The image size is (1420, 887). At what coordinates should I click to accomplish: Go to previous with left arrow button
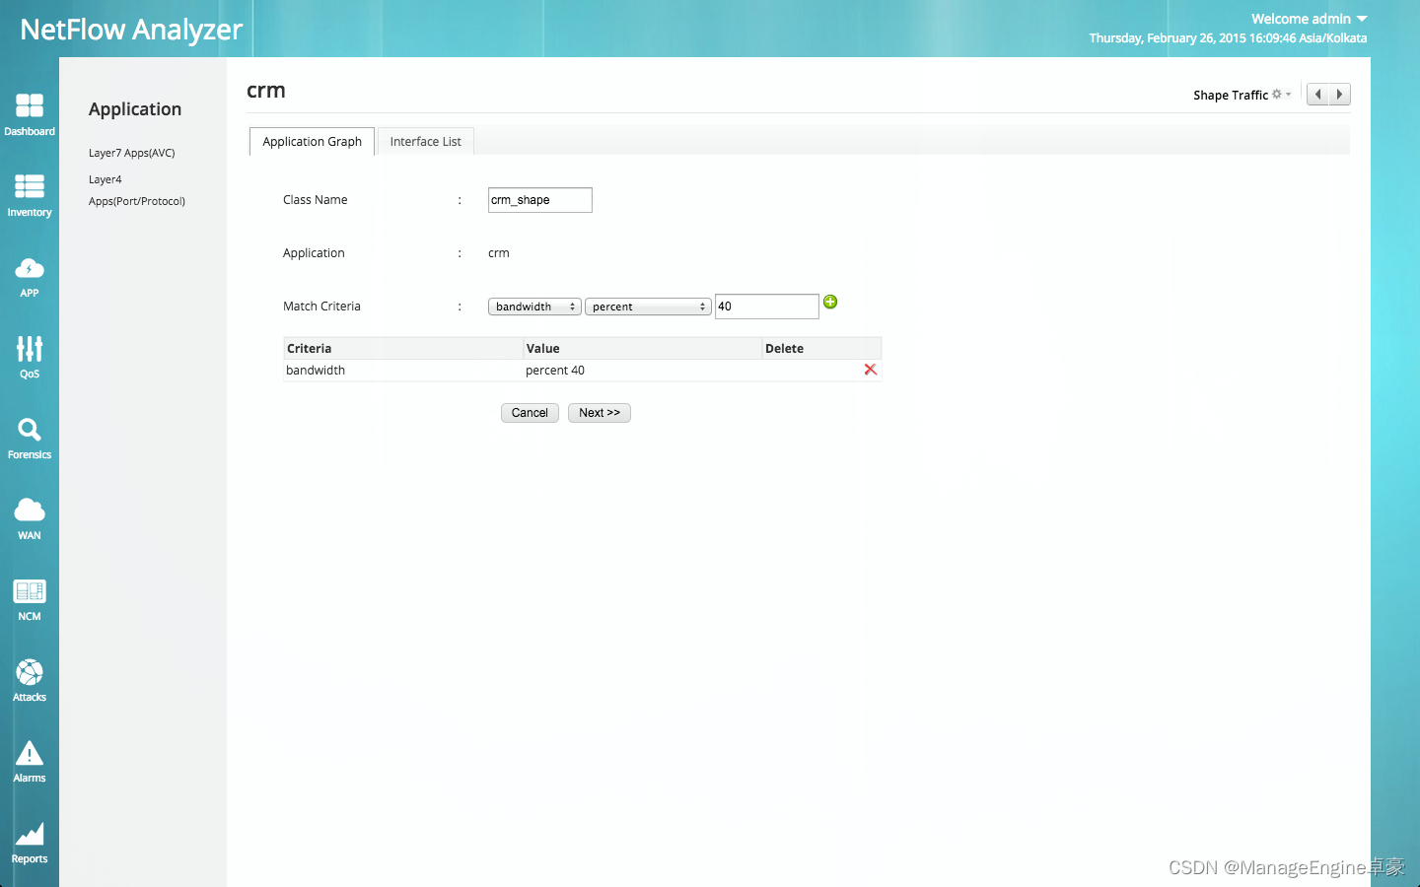click(x=1317, y=95)
